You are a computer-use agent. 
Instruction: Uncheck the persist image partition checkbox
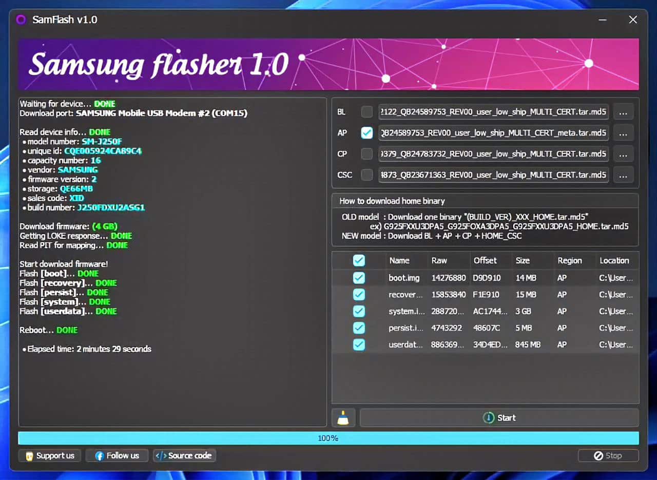(x=359, y=328)
